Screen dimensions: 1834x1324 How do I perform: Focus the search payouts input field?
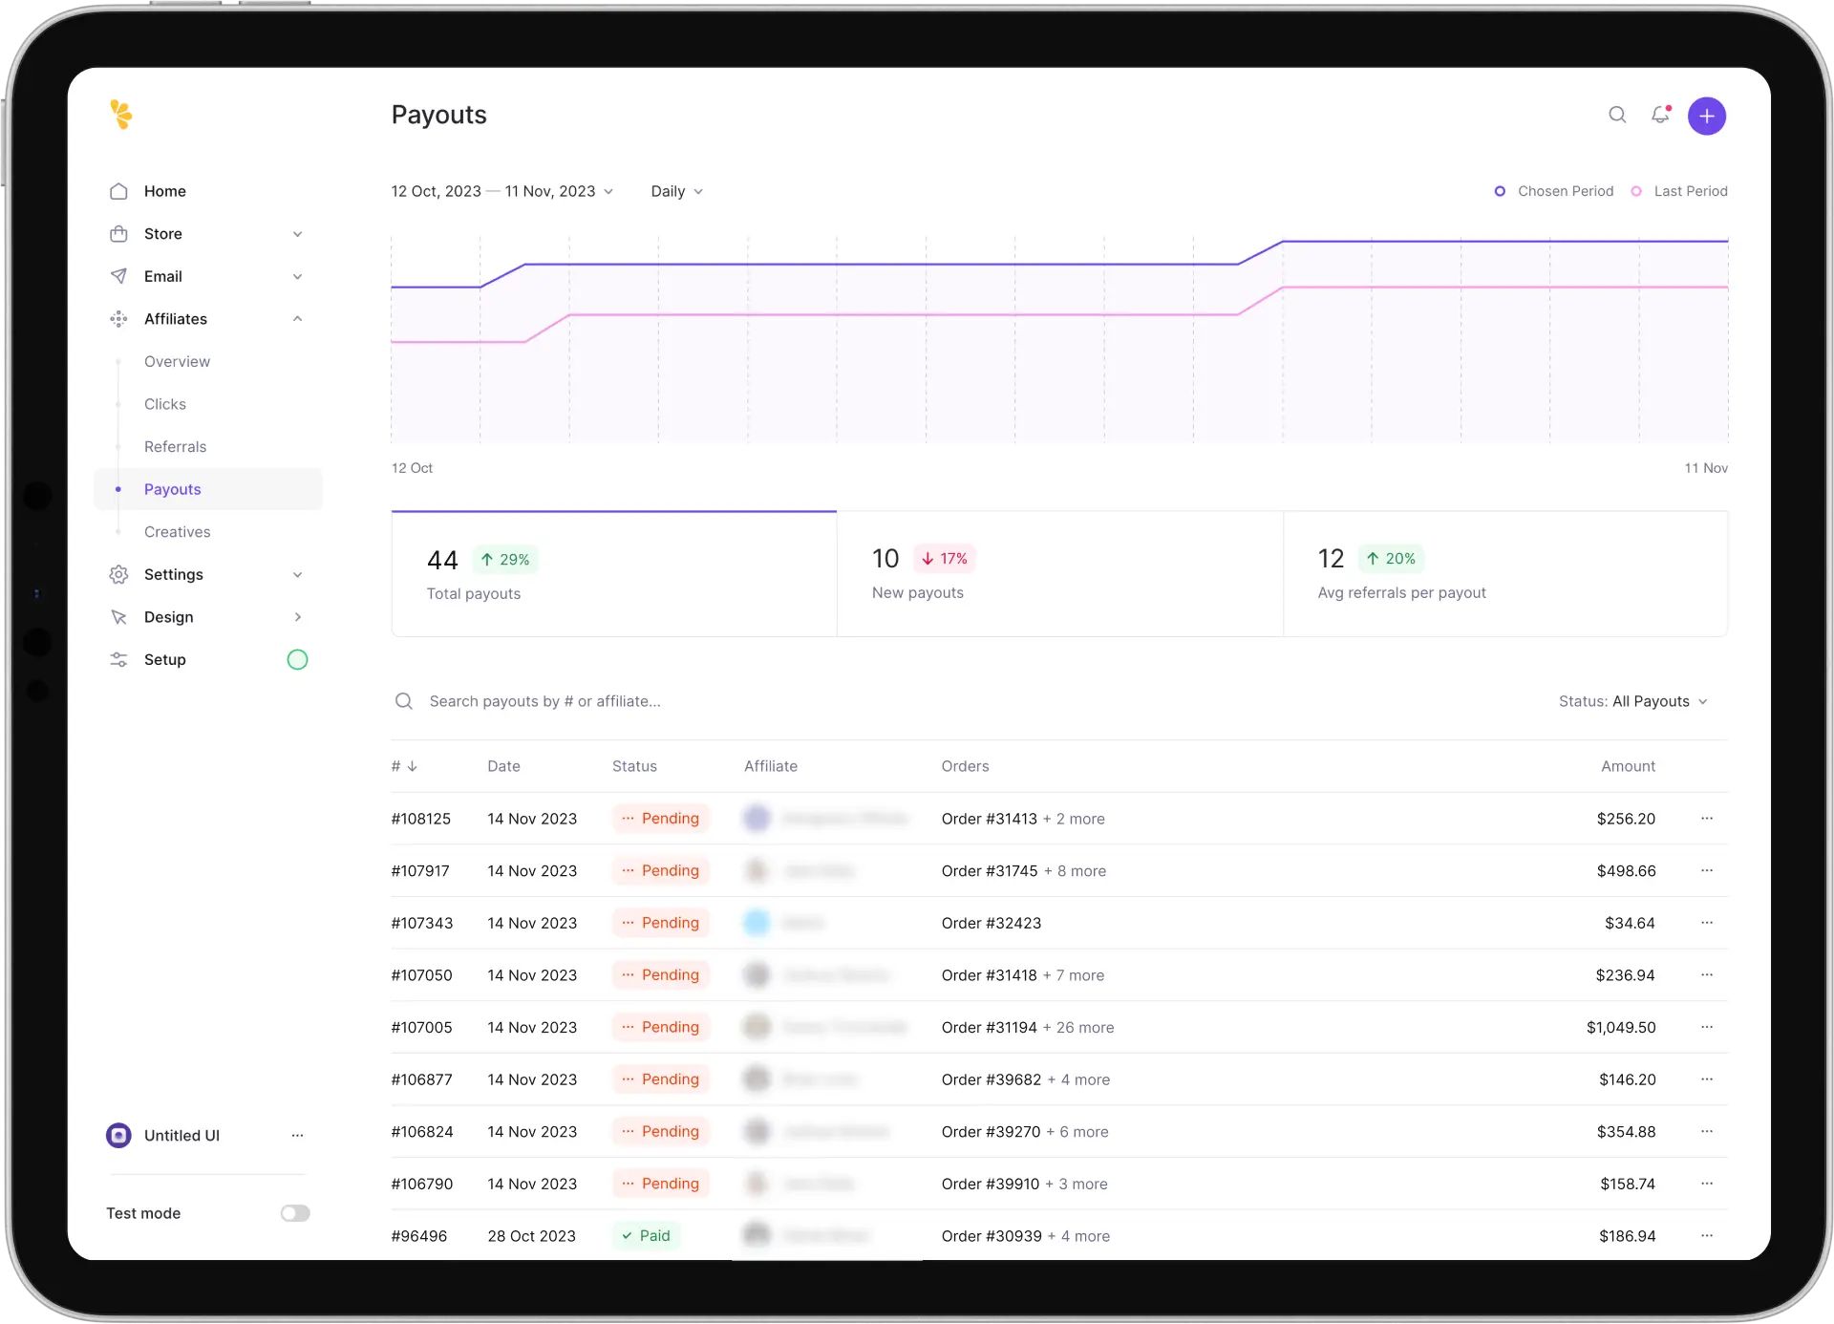pyautogui.click(x=544, y=701)
